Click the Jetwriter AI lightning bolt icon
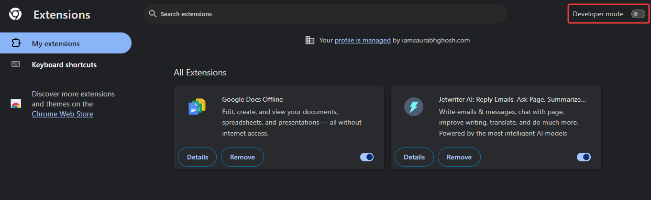Image resolution: width=651 pixels, height=200 pixels. coord(414,106)
